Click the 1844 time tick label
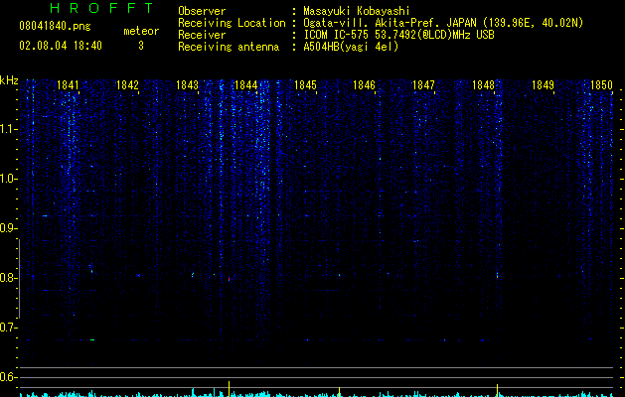625x397 pixels. (x=246, y=85)
